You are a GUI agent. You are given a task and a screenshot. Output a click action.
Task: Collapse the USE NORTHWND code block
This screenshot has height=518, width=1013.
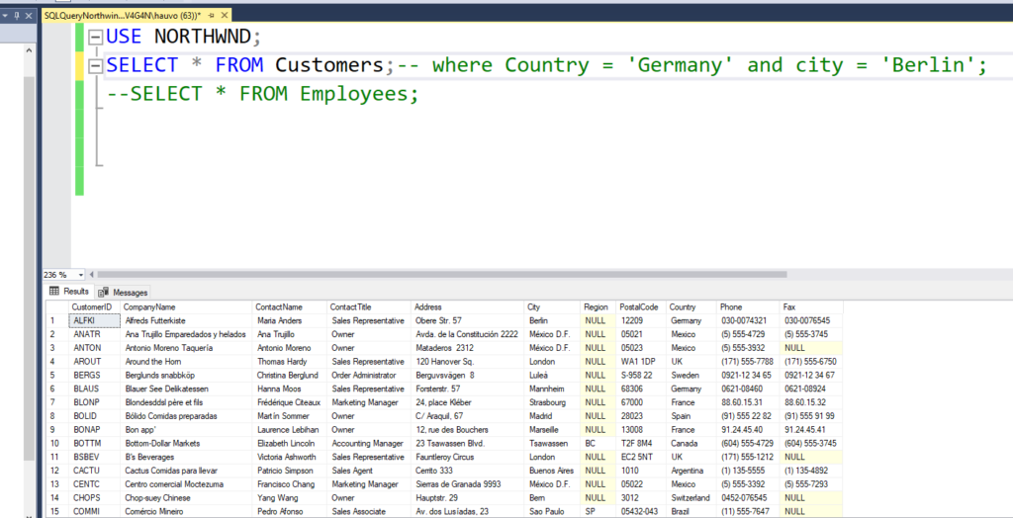96,38
